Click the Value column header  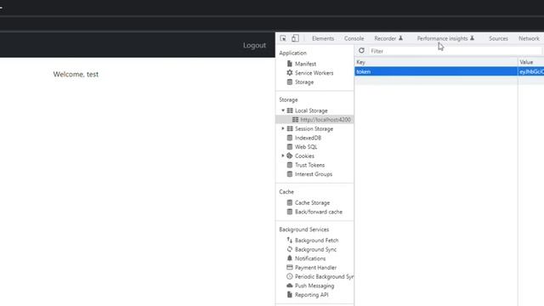coord(530,62)
